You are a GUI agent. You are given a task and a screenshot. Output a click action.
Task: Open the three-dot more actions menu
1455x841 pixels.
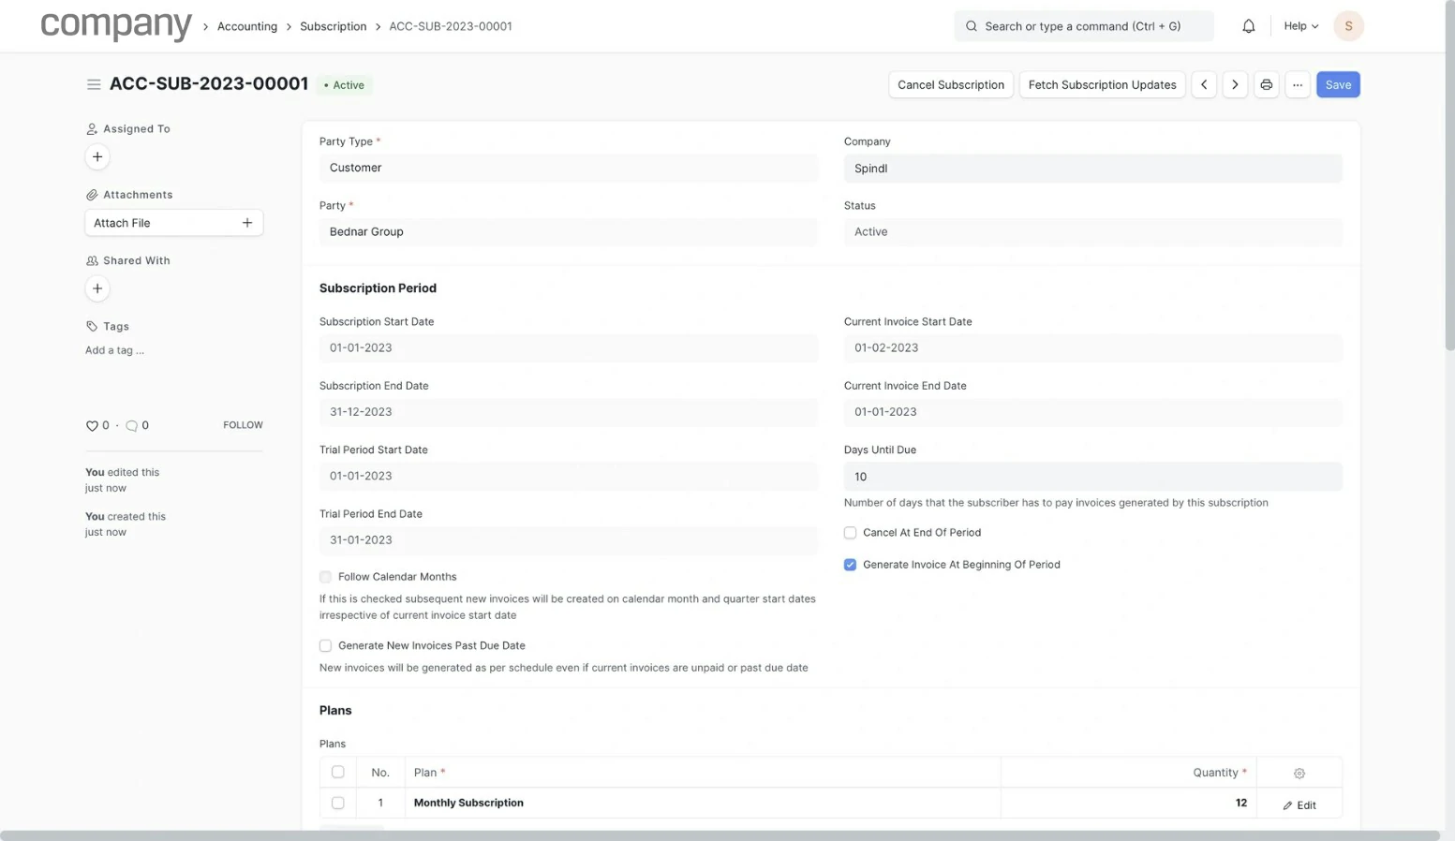(1297, 84)
